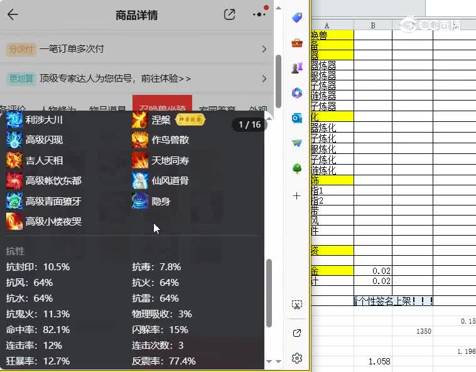
Task: Open the chess pieces games sidebar icon
Action: point(297,67)
